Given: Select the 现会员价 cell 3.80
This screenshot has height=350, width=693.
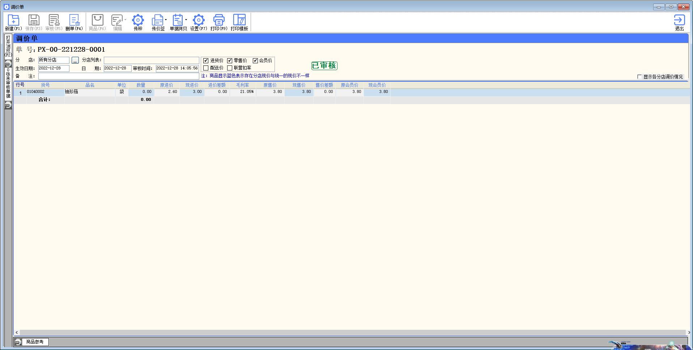Looking at the screenshot, I should pyautogui.click(x=377, y=92).
